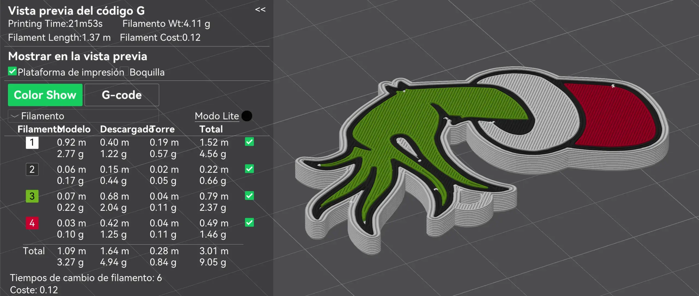Click the Filament Cost:0.12 text
The width and height of the screenshot is (699, 296).
click(160, 37)
